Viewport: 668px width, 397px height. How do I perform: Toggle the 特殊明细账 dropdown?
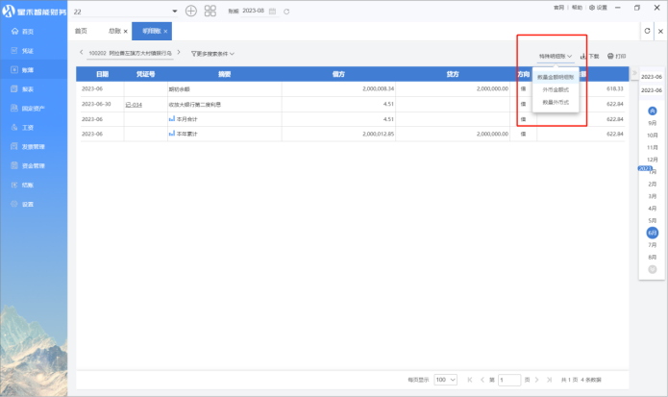(x=556, y=57)
